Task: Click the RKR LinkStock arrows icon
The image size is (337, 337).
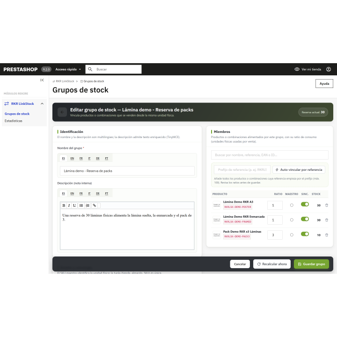Action: coord(7,103)
